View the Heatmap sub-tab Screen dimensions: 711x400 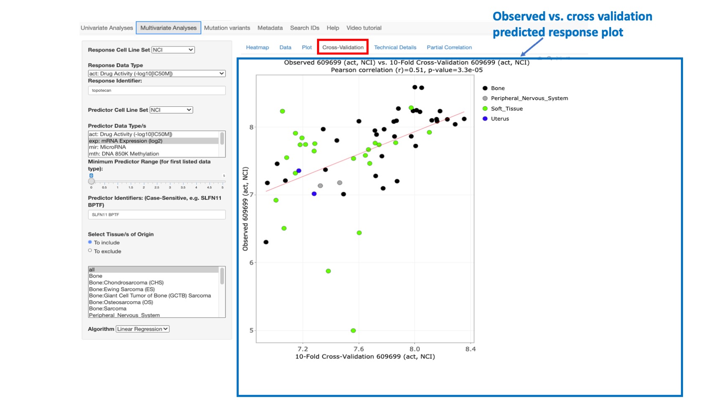[x=256, y=47]
